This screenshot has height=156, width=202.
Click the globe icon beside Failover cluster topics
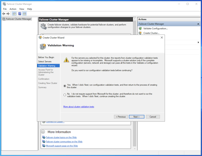click(44, 137)
